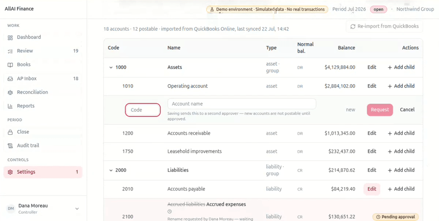This screenshot has height=221, width=439.
Task: Click the $1,013,345.00 balance
Action: pyautogui.click(x=340, y=133)
